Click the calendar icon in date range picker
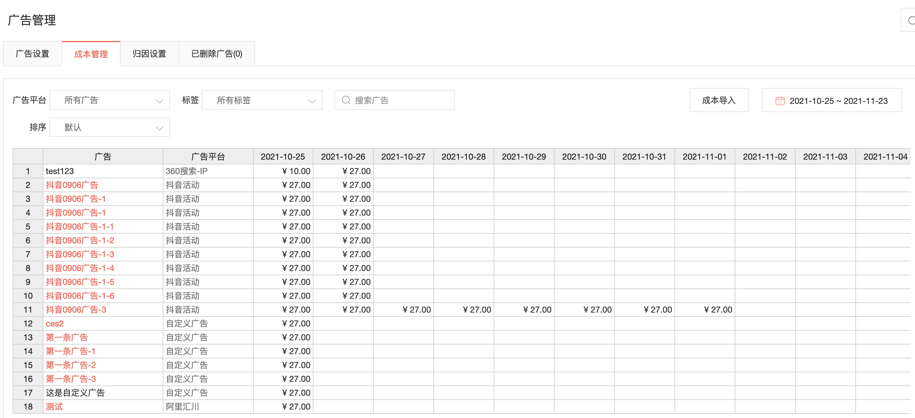Viewport: 915px width, 418px height. pos(780,101)
